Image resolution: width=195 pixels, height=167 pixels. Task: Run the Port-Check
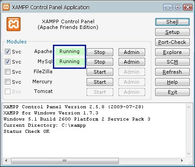(x=172, y=42)
